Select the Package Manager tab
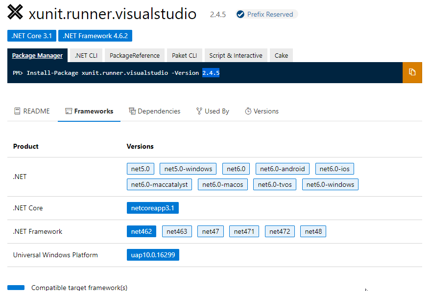430x291 pixels. point(37,55)
